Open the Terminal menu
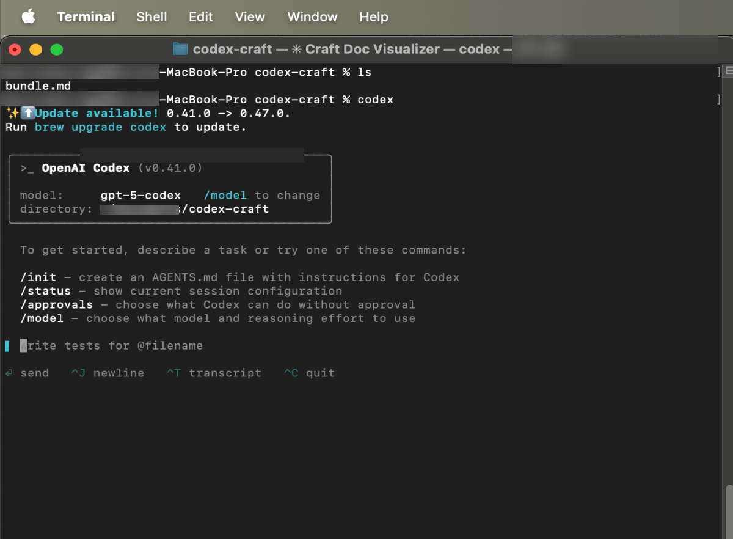Image resolution: width=733 pixels, height=539 pixels. click(86, 16)
